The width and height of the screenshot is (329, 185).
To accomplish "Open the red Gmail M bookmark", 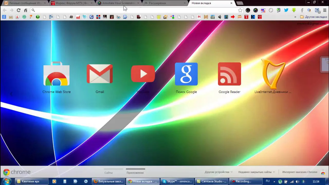I will click(x=199, y=17).
